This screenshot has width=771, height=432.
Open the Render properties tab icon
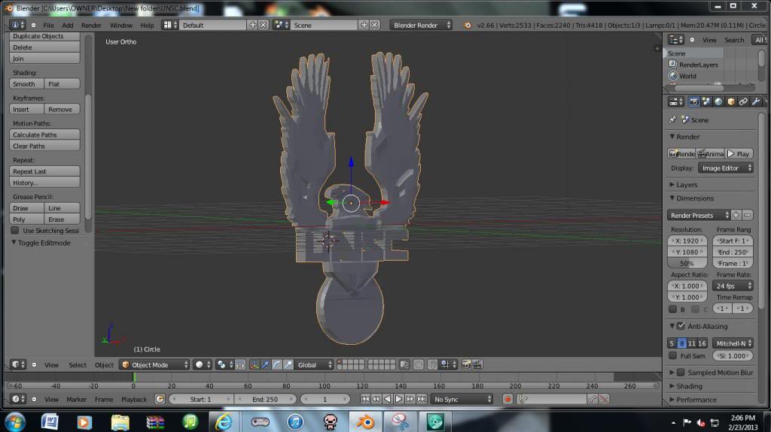tap(694, 101)
